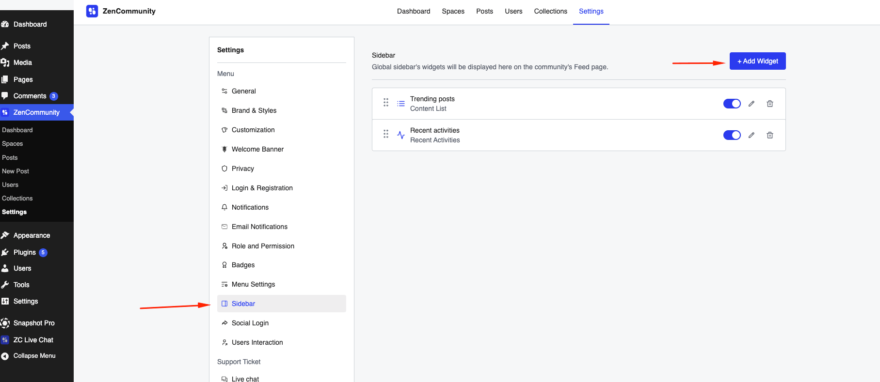Click the ZC Live Chat icon
The image size is (880, 382).
(x=5, y=340)
